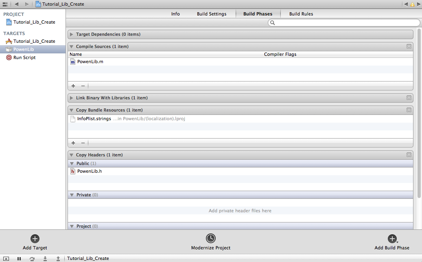
Task: Click the Name column header
Action: 76,54
